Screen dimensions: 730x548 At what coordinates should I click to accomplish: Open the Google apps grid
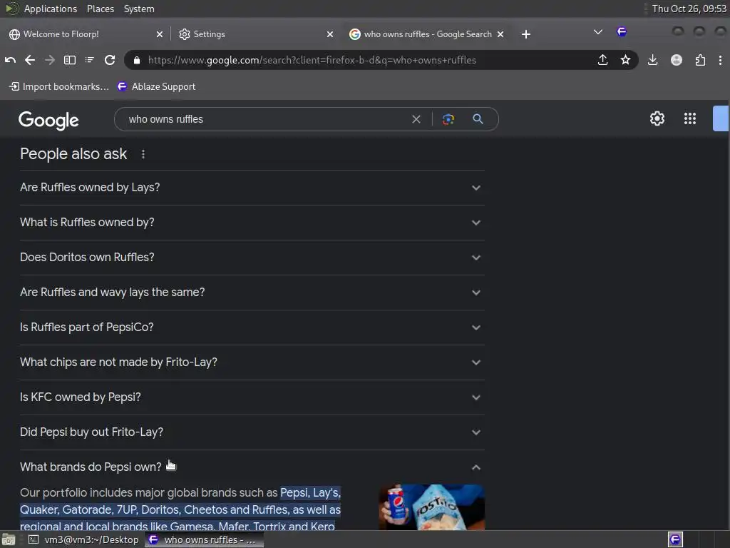pyautogui.click(x=690, y=118)
